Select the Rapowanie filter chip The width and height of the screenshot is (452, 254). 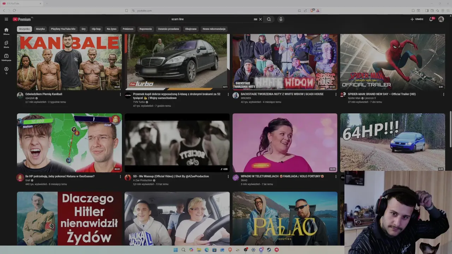pos(145,29)
